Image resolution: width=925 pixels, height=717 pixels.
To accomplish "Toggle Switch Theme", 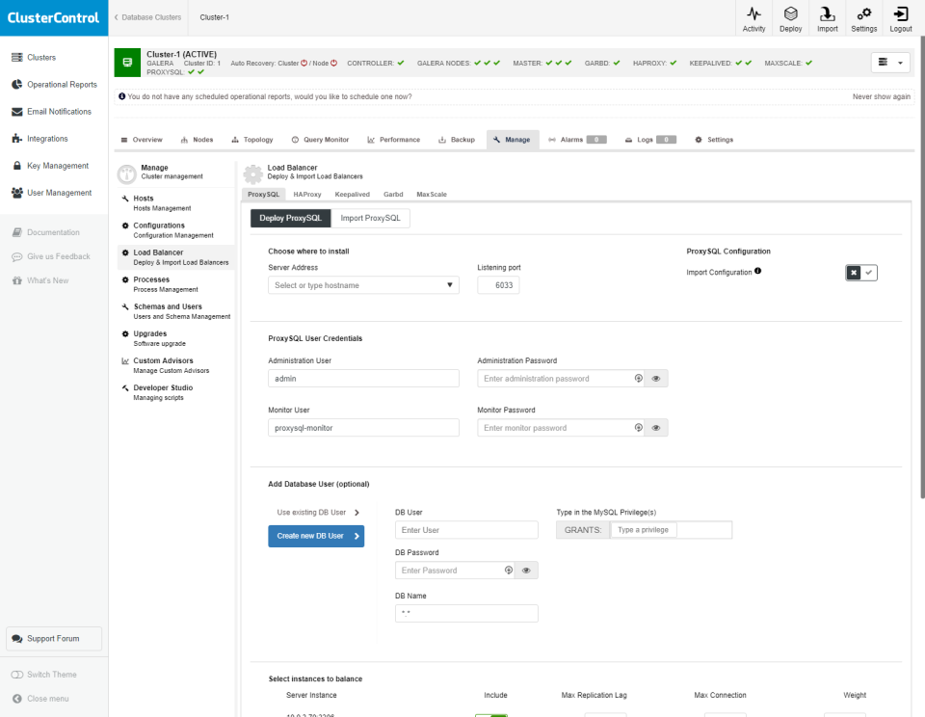I will click(x=43, y=675).
